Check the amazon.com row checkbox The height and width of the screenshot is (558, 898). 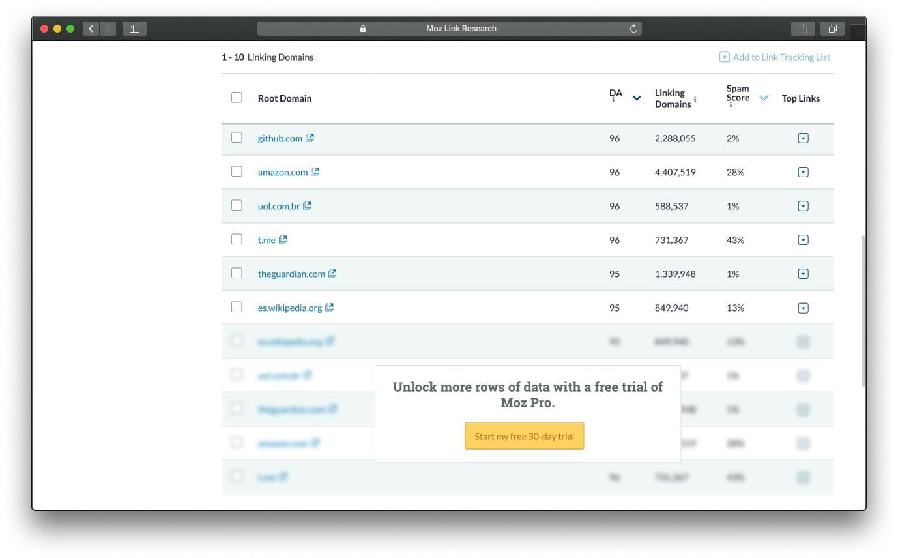(237, 171)
